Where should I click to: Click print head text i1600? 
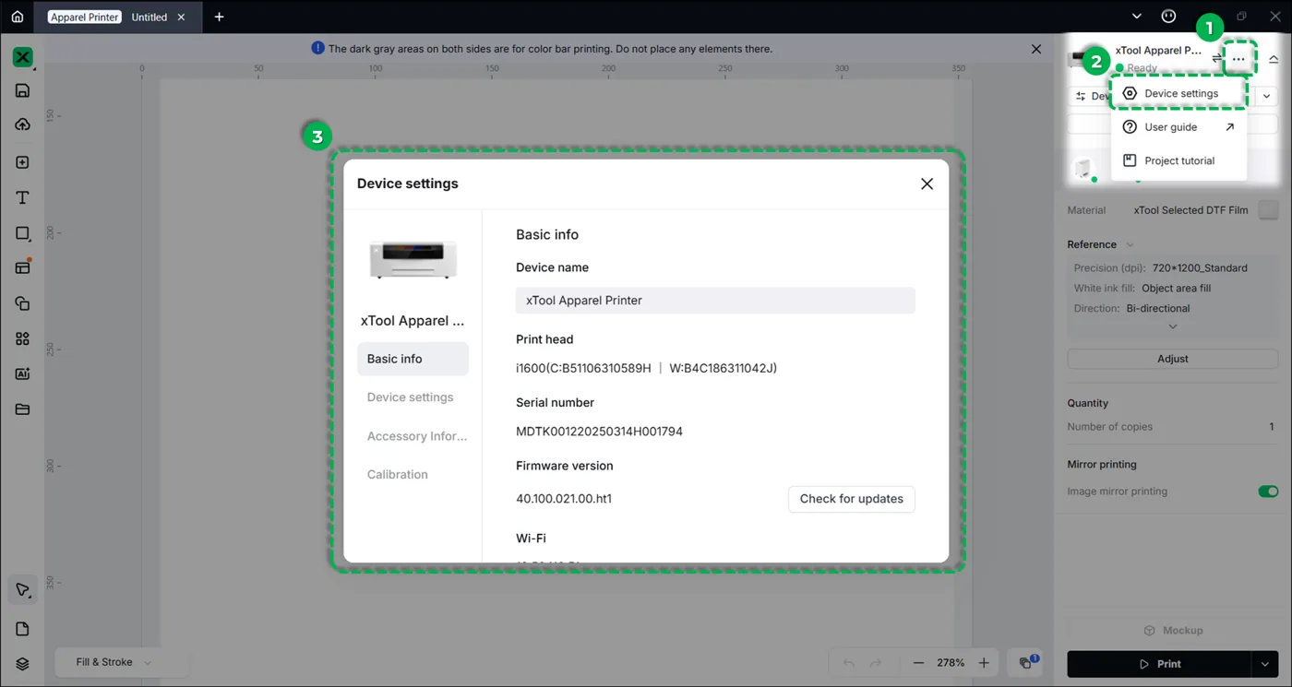pyautogui.click(x=646, y=368)
